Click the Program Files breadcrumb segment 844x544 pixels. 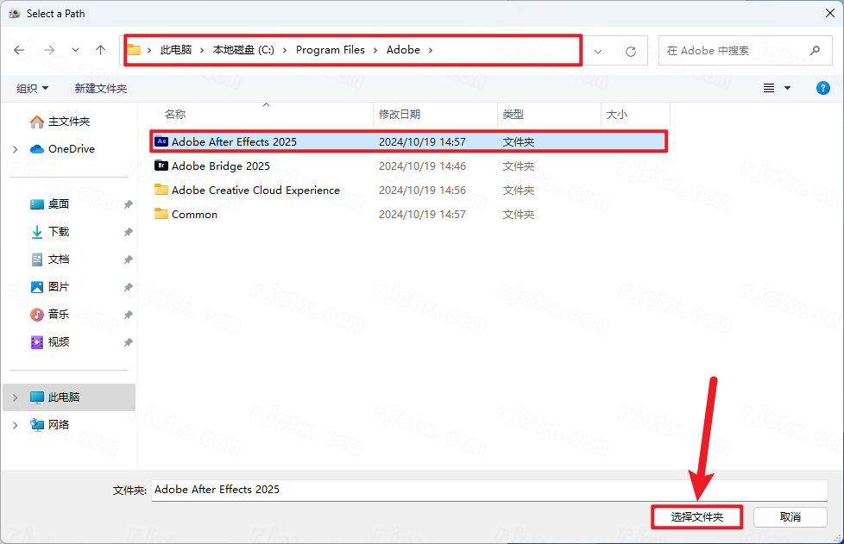click(330, 50)
